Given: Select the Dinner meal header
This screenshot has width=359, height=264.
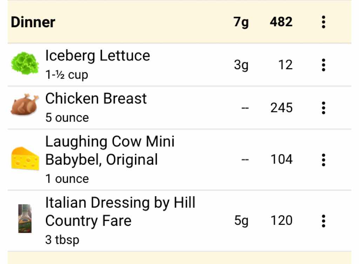Looking at the screenshot, I should point(33,22).
